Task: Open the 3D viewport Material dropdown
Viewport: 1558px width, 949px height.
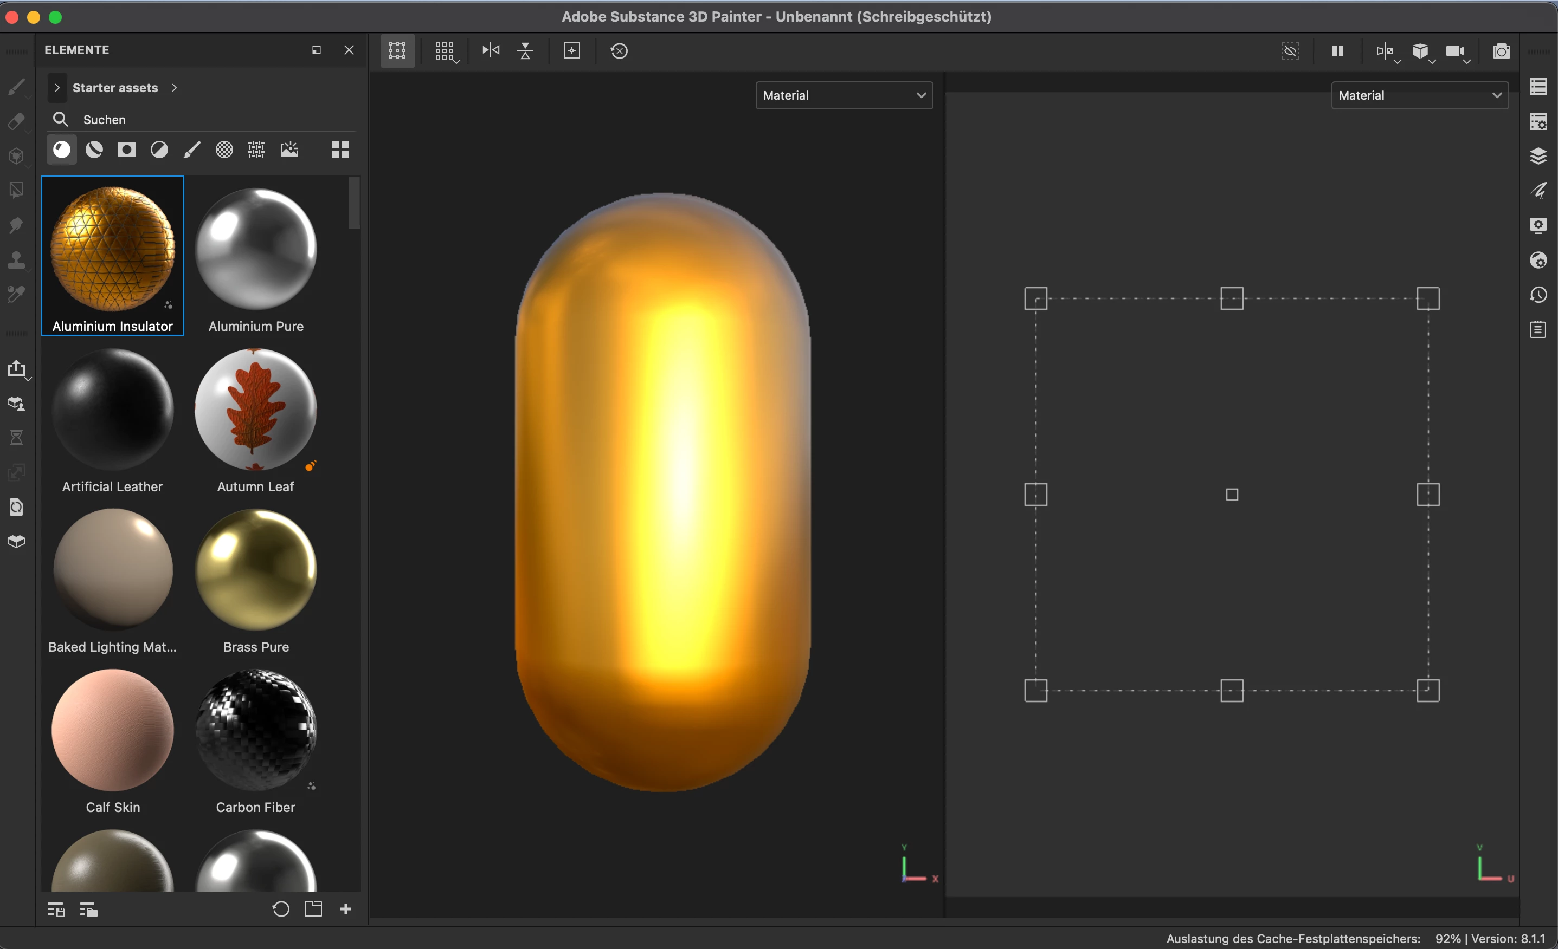Action: pos(844,95)
